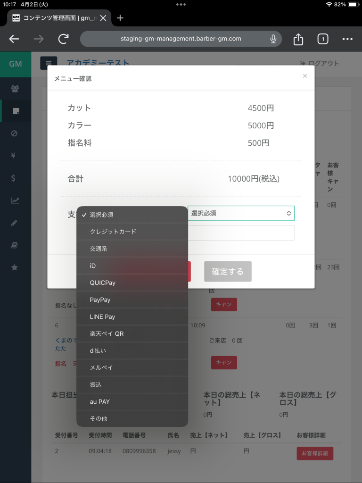Tap the microphone icon in address bar

point(273,39)
